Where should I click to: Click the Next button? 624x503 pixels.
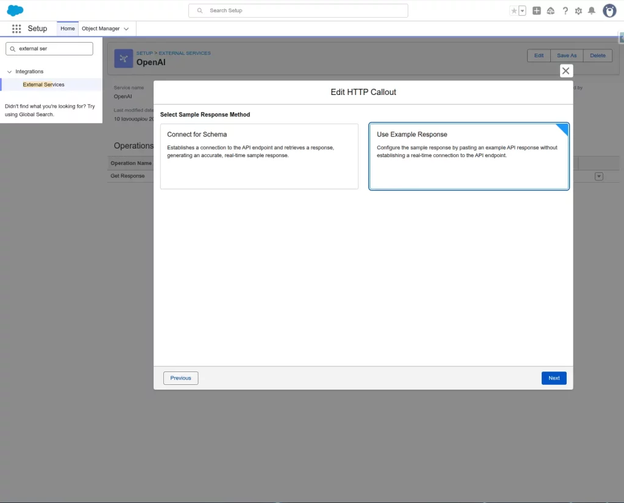coord(553,378)
